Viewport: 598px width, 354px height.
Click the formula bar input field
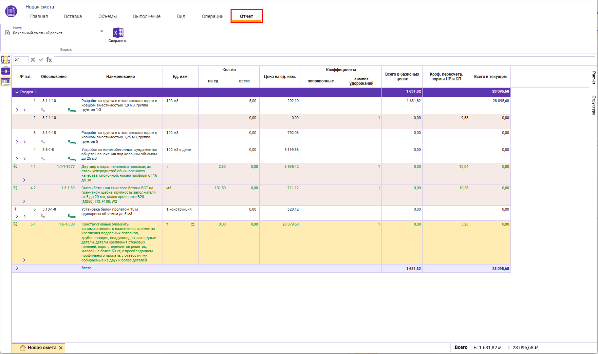pyautogui.click(x=324, y=60)
